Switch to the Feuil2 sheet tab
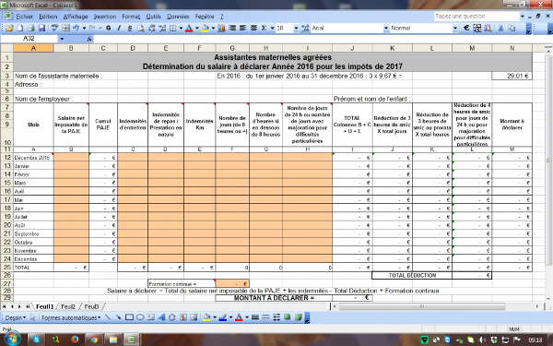The image size is (553, 346). point(68,306)
